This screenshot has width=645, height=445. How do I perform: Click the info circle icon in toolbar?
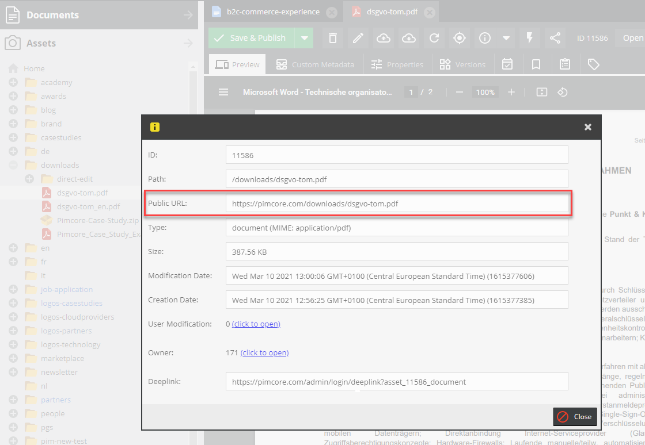(485, 38)
